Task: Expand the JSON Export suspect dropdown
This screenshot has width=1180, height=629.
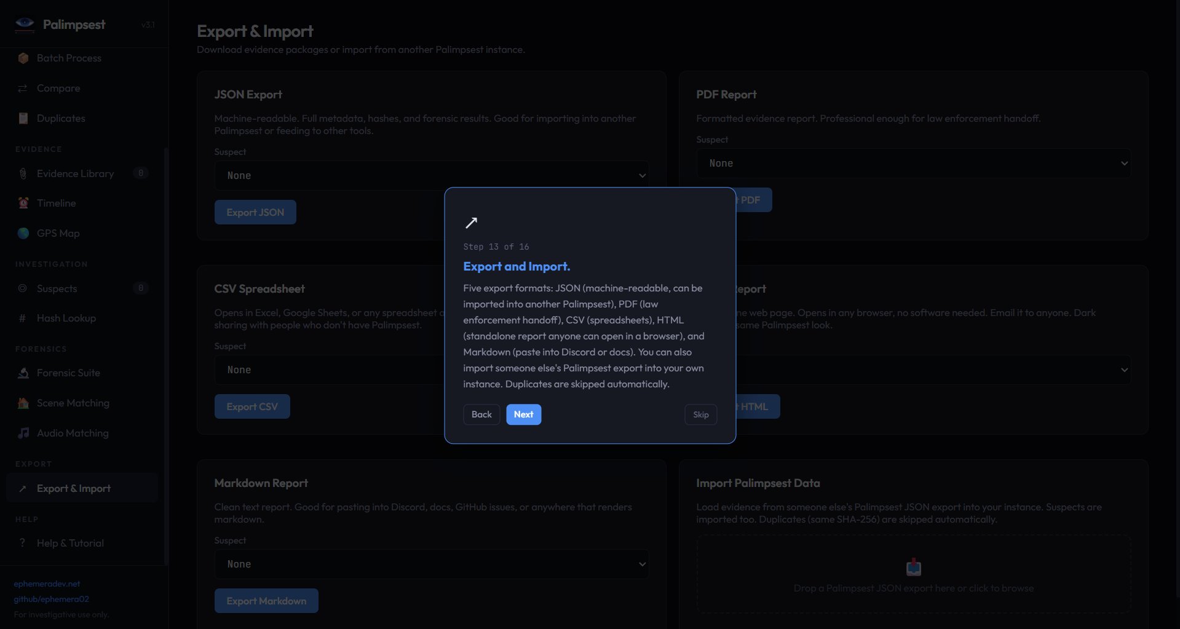Action: coord(431,176)
